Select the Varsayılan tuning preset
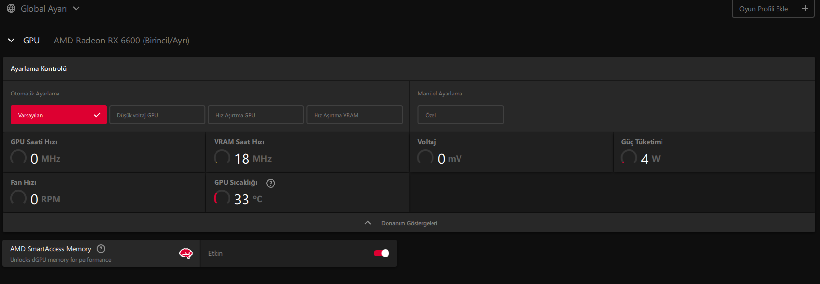820x284 pixels. (x=58, y=115)
